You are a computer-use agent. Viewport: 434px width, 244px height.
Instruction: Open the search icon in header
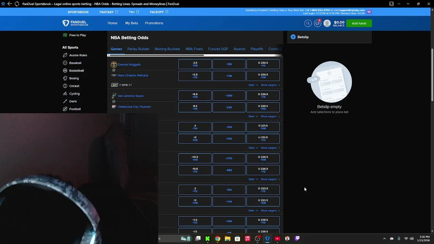coord(308,23)
